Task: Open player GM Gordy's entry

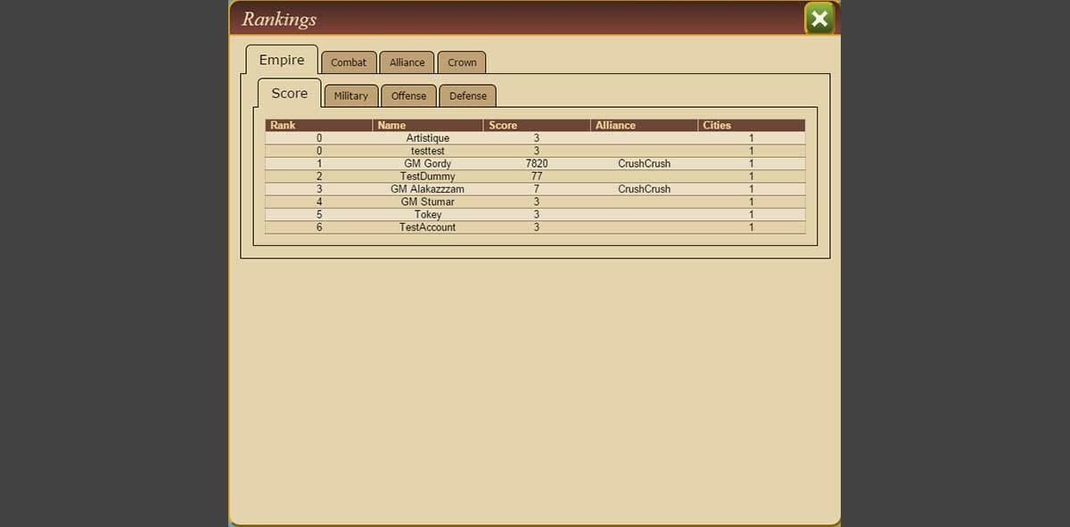Action: coord(427,164)
